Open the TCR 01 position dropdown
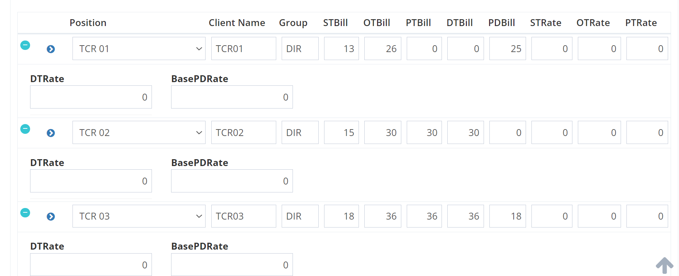This screenshot has width=679, height=276. (x=139, y=48)
